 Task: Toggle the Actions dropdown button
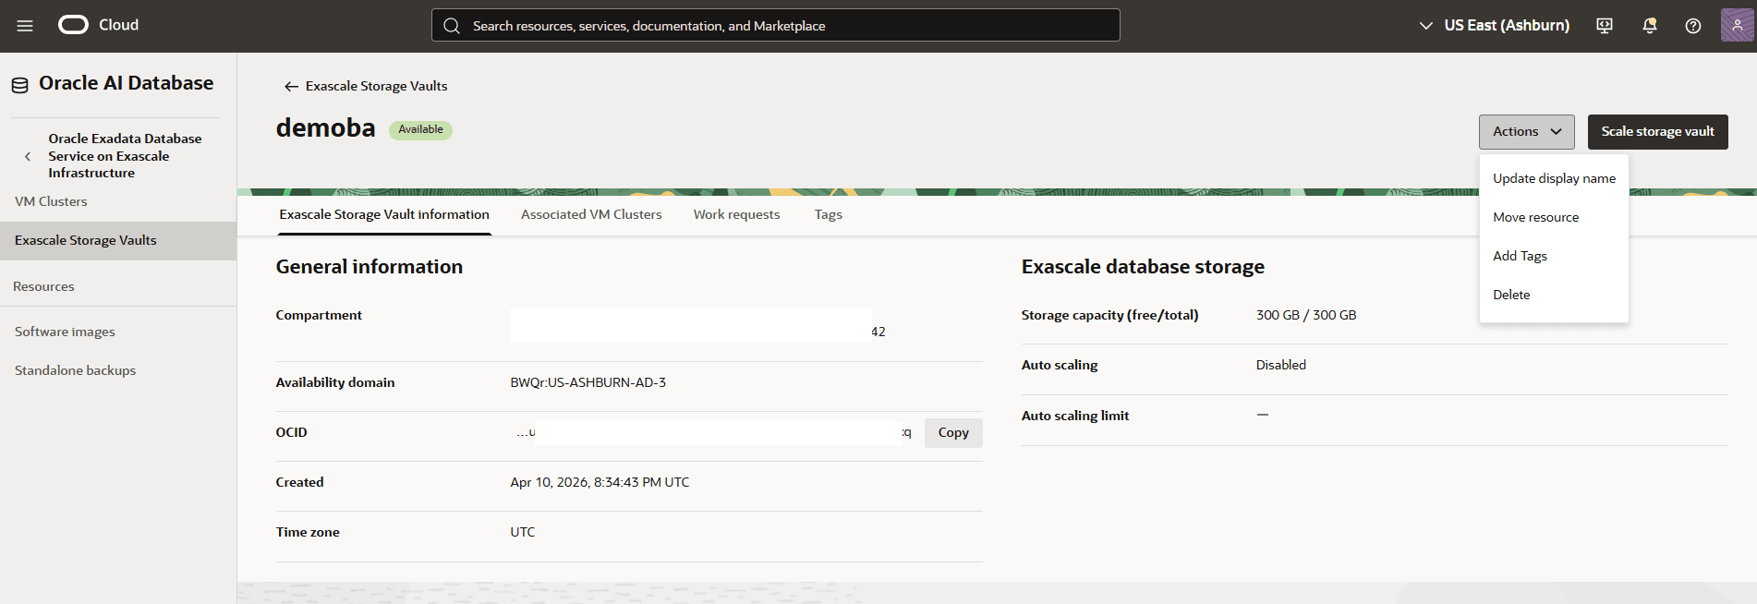1527,132
